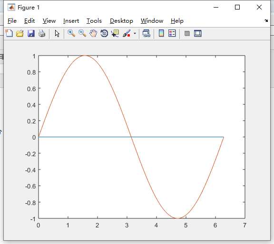Open the Desktop menu
This screenshot has height=244, width=274.
click(121, 21)
